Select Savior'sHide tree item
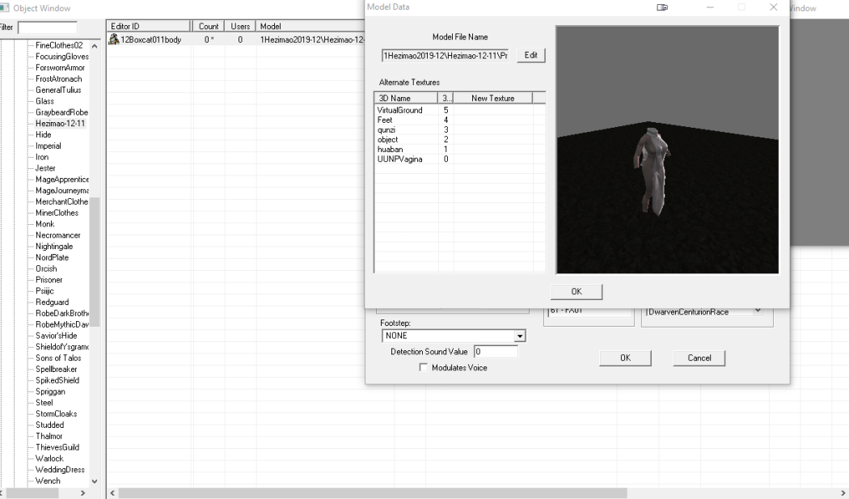Viewport: 849px width, 499px height. pyautogui.click(x=57, y=336)
